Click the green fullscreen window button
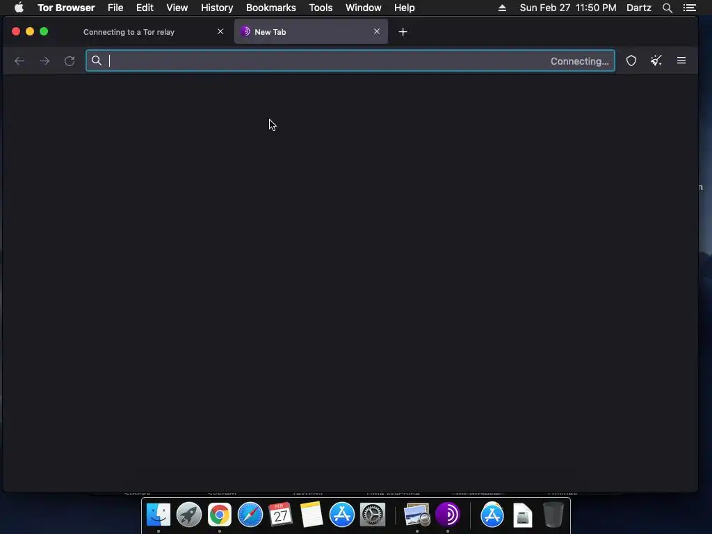The width and height of the screenshot is (712, 534). click(x=44, y=31)
